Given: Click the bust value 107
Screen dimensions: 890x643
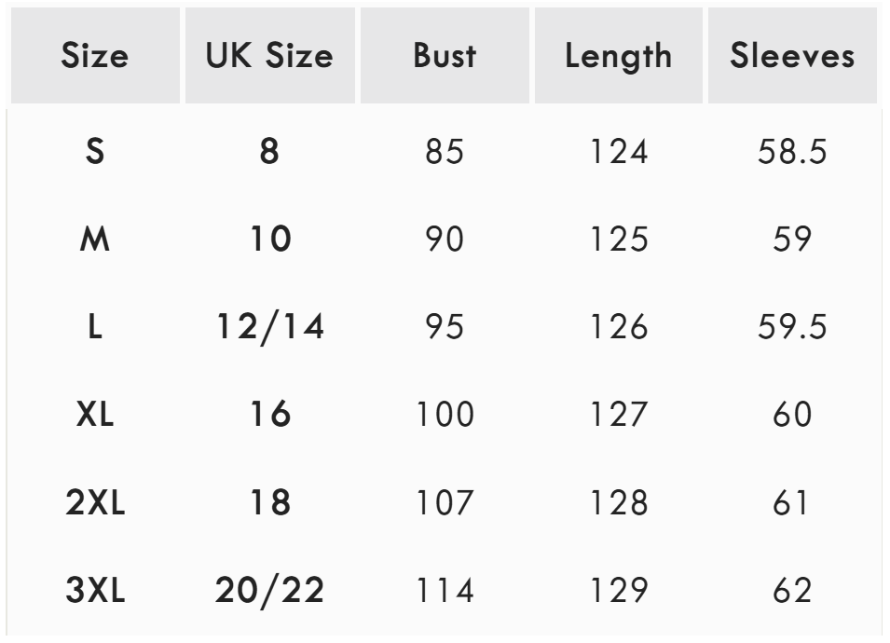Looking at the screenshot, I should pyautogui.click(x=445, y=503).
